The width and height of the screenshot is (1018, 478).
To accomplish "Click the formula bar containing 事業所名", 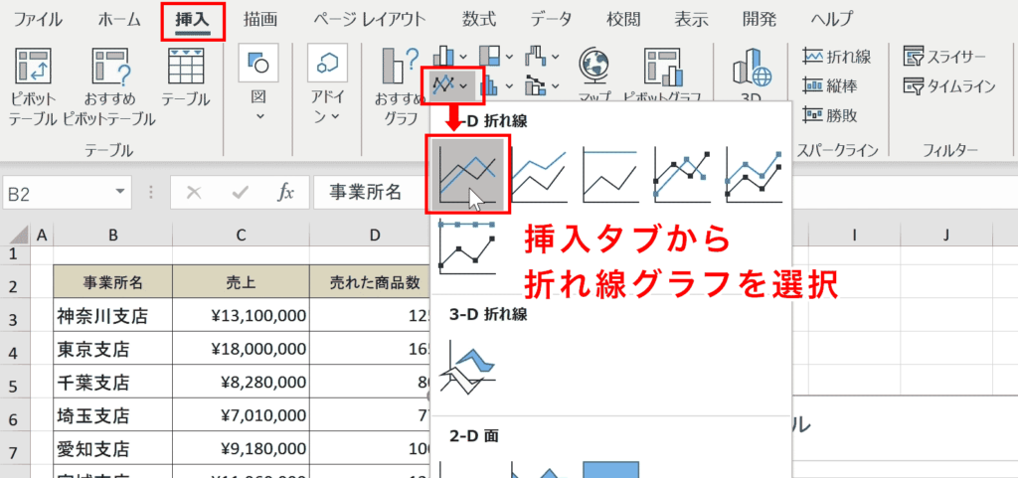I will pyautogui.click(x=370, y=193).
